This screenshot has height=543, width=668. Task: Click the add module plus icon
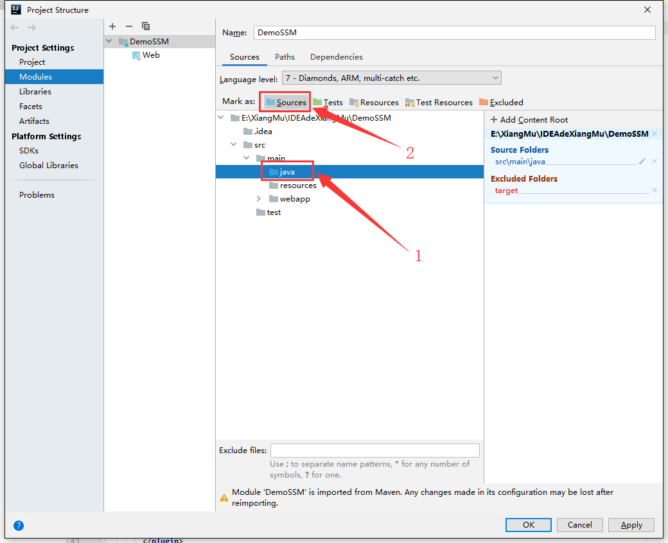(112, 26)
